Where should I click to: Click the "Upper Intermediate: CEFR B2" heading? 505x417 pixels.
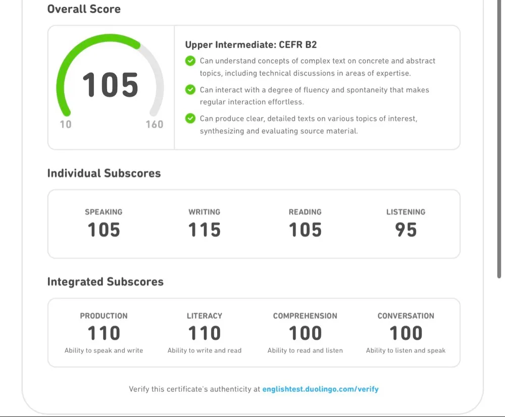click(251, 45)
